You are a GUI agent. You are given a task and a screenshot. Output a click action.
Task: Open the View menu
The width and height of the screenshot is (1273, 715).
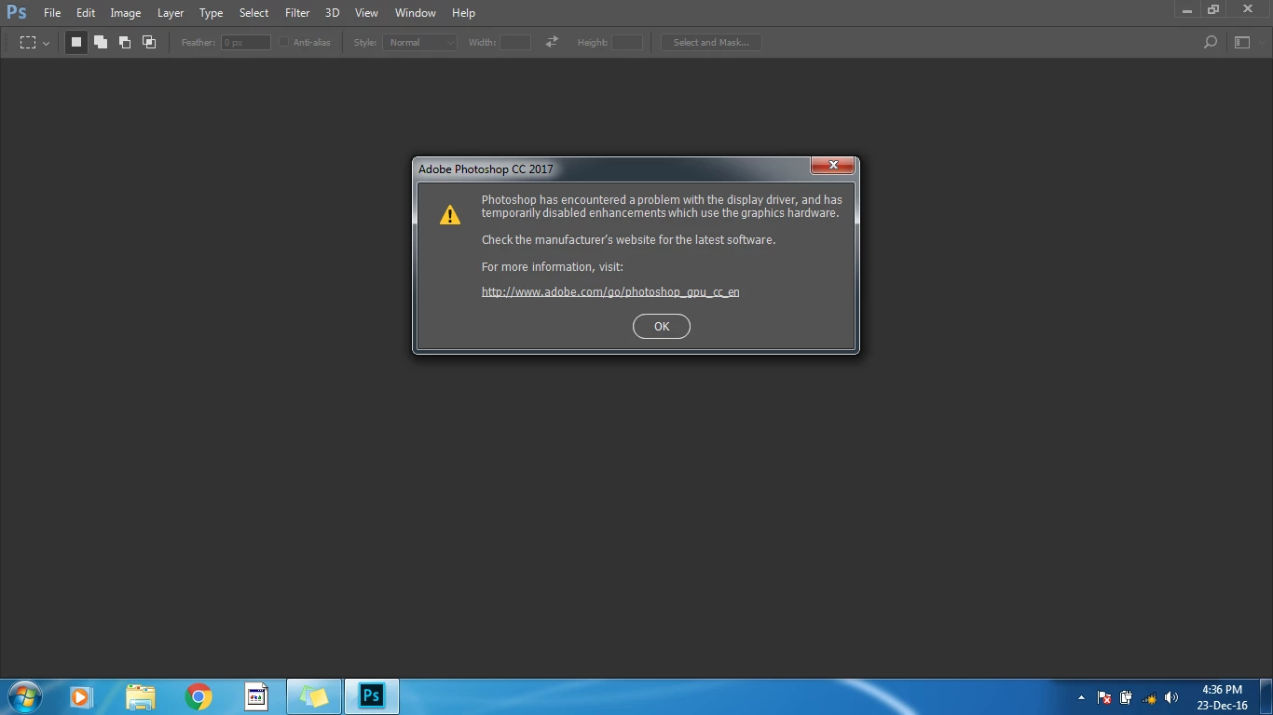tap(366, 13)
